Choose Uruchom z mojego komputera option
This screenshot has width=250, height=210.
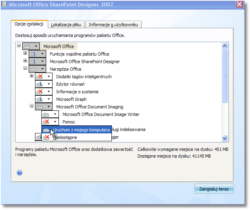coord(76,130)
